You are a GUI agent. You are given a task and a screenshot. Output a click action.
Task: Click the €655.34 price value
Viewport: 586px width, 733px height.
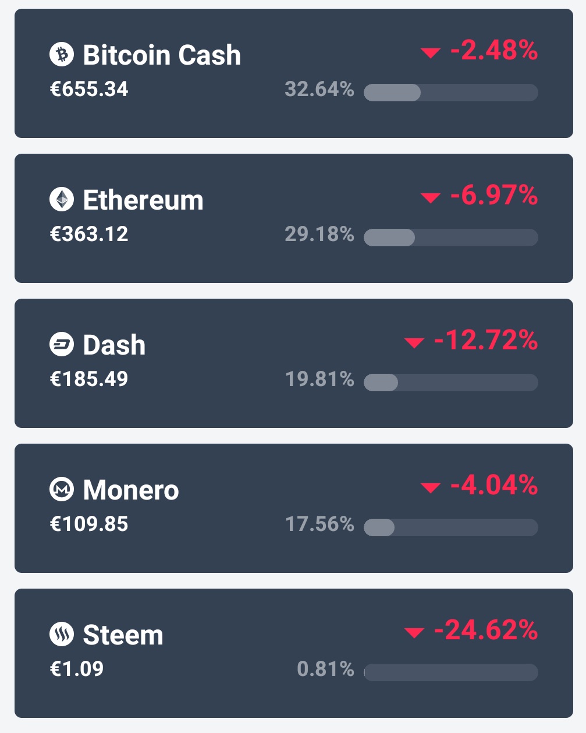(89, 89)
